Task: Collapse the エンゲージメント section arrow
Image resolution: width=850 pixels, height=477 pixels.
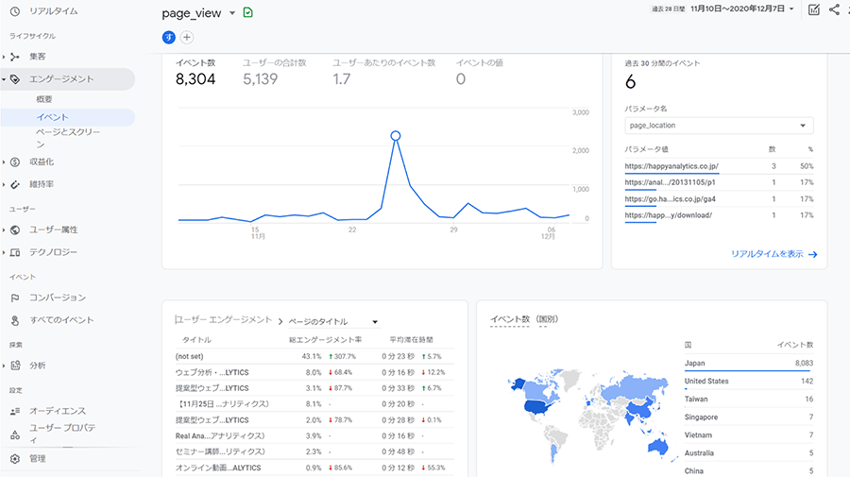Action: (x=4, y=79)
